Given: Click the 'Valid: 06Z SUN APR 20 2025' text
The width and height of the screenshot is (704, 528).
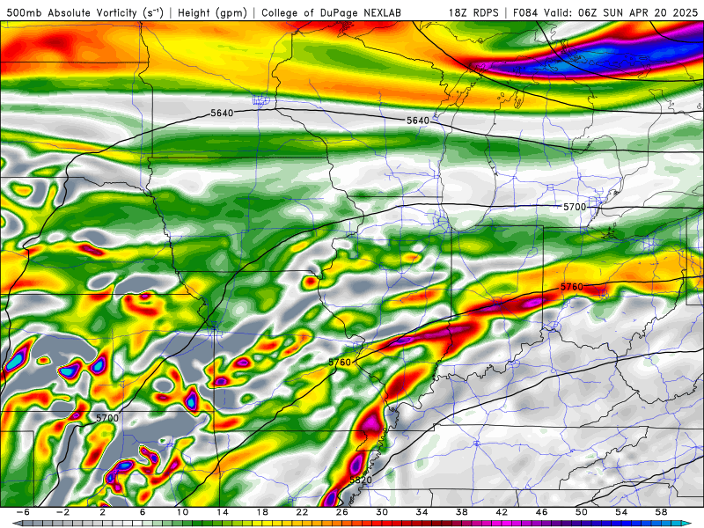Looking at the screenshot, I should pos(621,12).
